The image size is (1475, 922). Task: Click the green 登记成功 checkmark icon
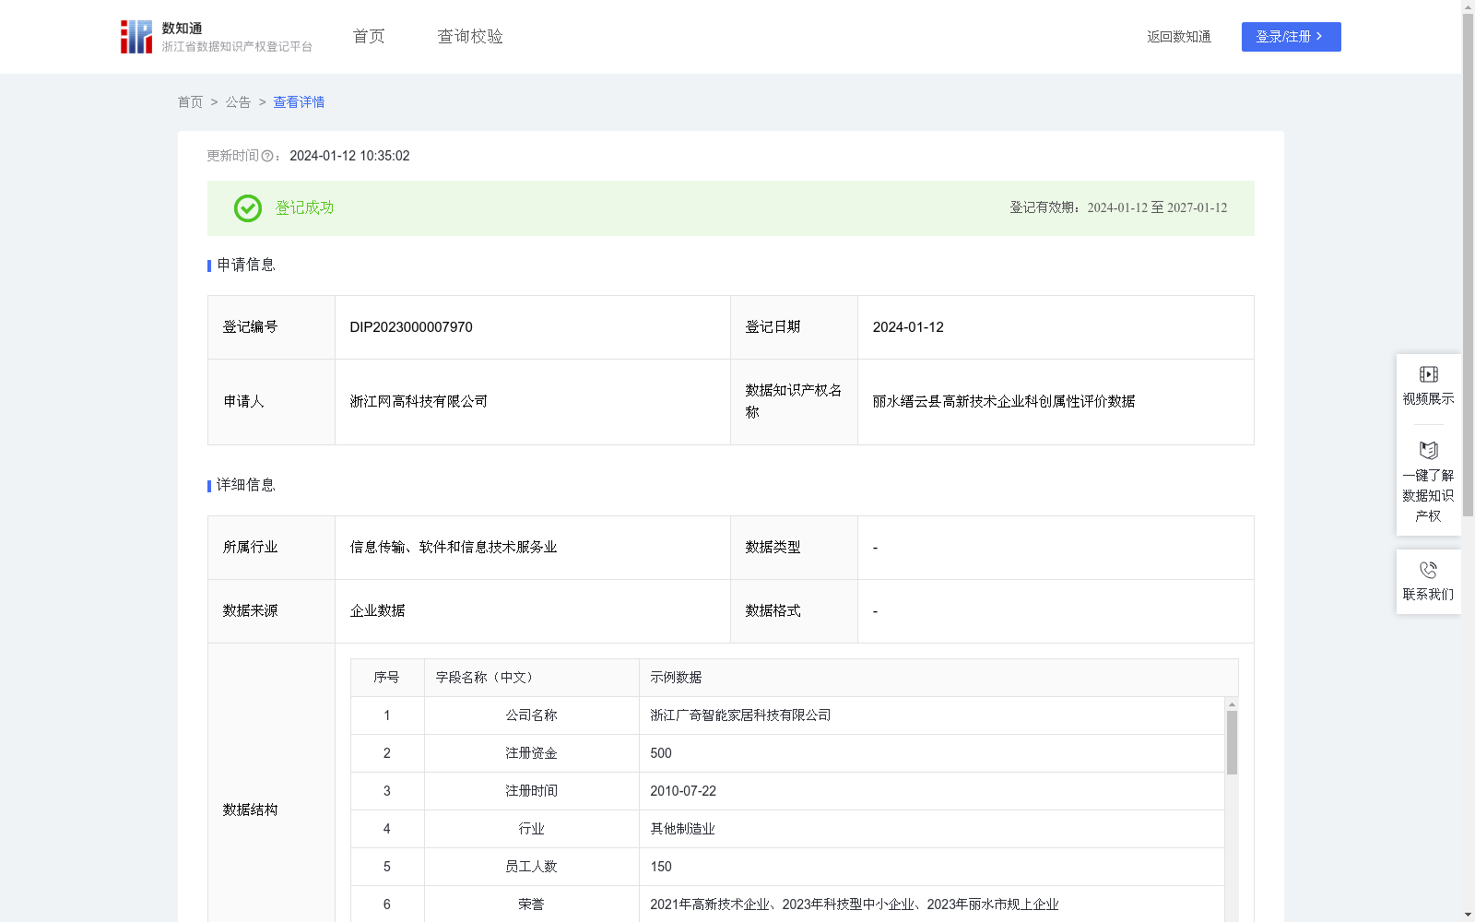[x=248, y=208]
